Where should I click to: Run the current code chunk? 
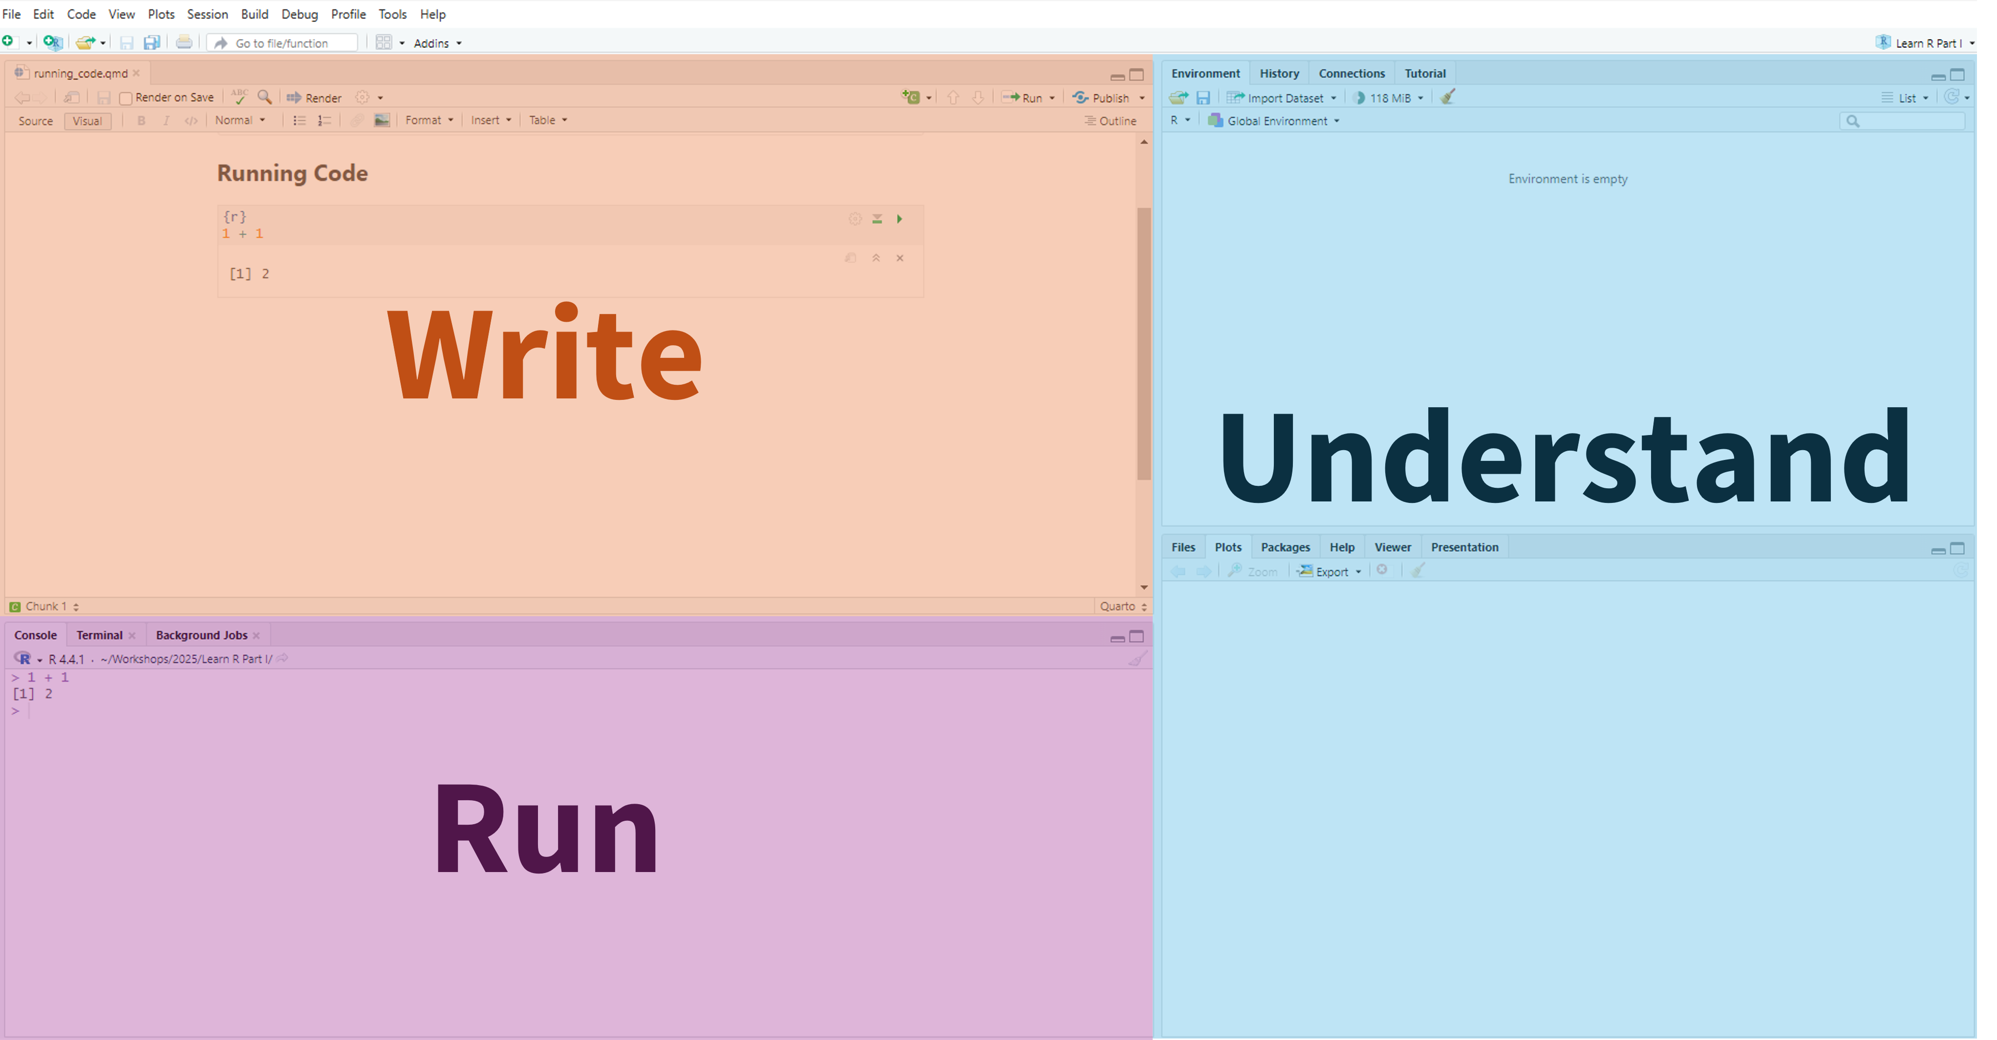[x=899, y=219]
